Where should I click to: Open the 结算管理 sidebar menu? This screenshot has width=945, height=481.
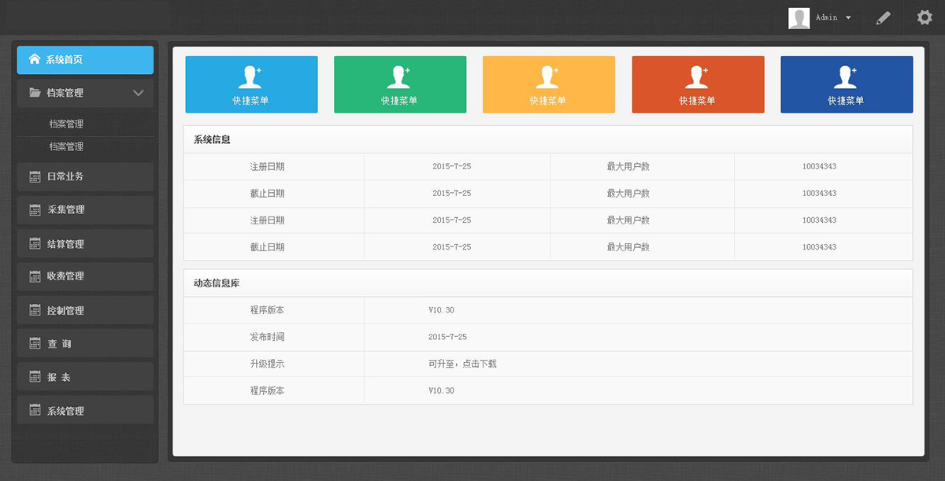(85, 244)
